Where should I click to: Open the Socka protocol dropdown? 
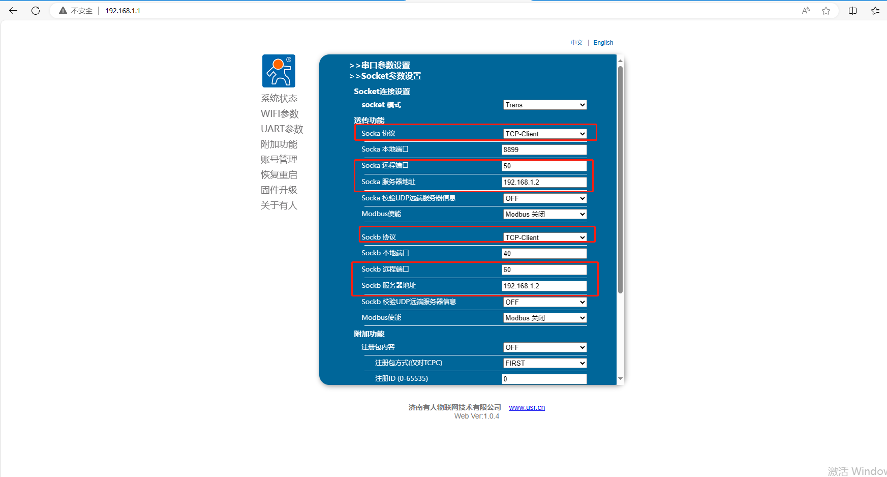(545, 134)
